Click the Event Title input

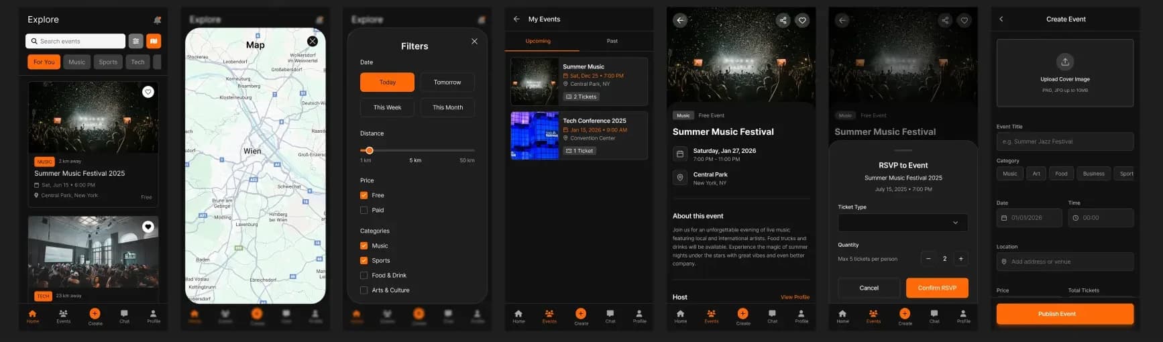[1065, 141]
